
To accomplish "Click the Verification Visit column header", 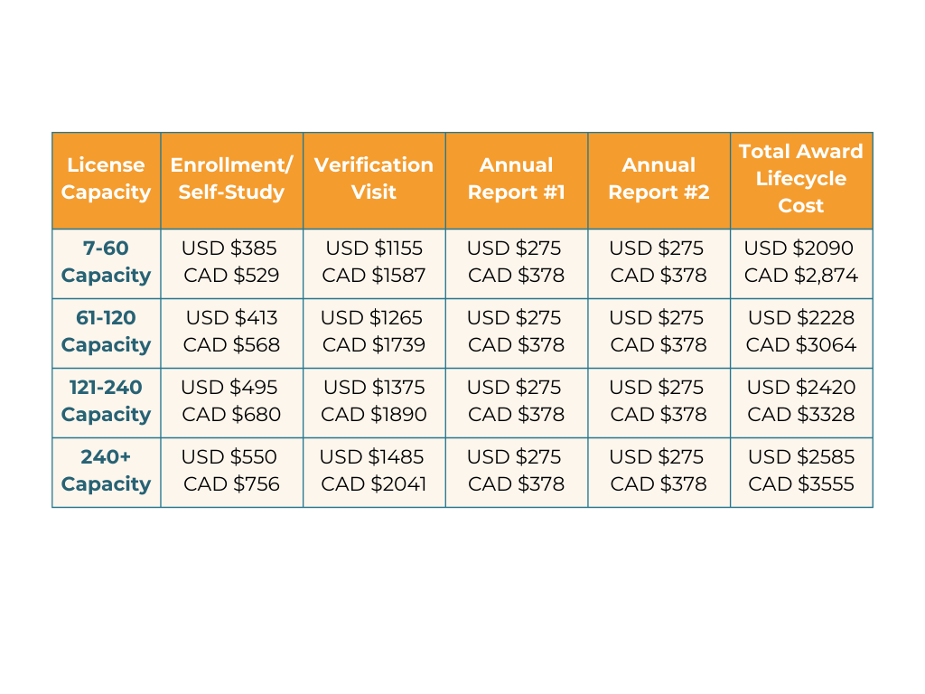I will tap(374, 179).
